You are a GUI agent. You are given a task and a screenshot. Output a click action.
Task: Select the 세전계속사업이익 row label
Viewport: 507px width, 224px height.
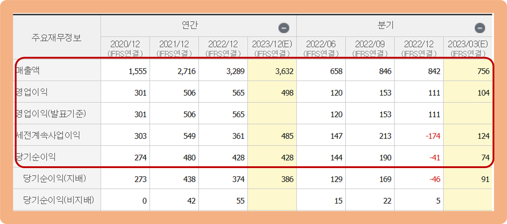coord(48,136)
